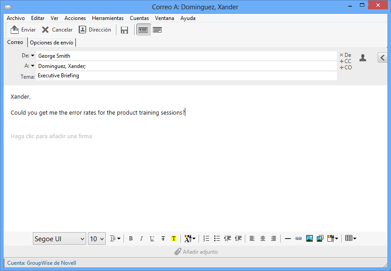Image resolution: width=391 pixels, height=271 pixels.
Task: Open the Acciones menu
Action: click(75, 18)
